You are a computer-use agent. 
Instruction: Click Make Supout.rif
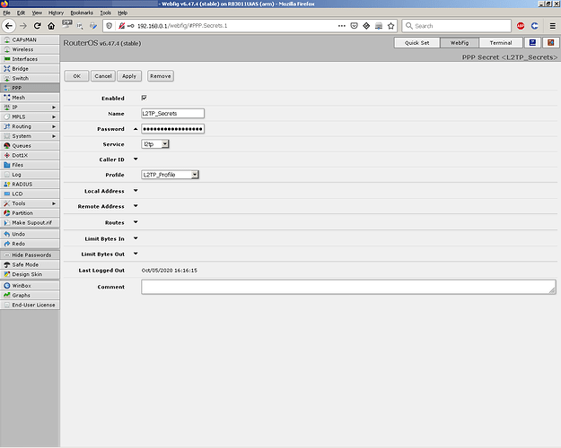[x=30, y=222]
